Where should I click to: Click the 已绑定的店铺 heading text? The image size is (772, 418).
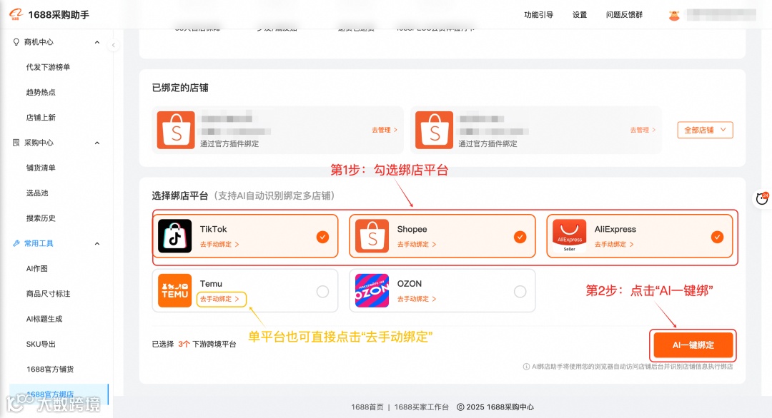point(180,88)
